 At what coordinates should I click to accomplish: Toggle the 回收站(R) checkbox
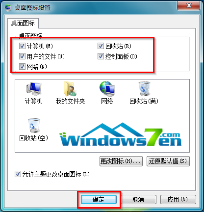pos(101,46)
